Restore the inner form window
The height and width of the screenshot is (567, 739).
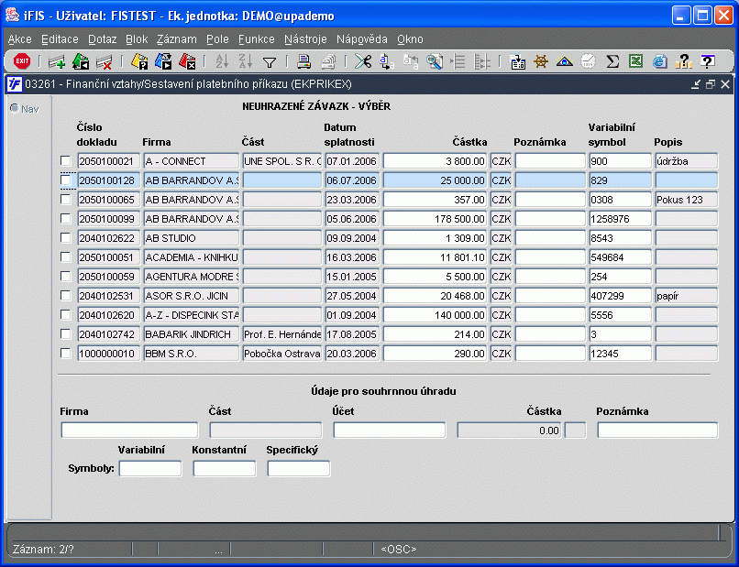(711, 84)
